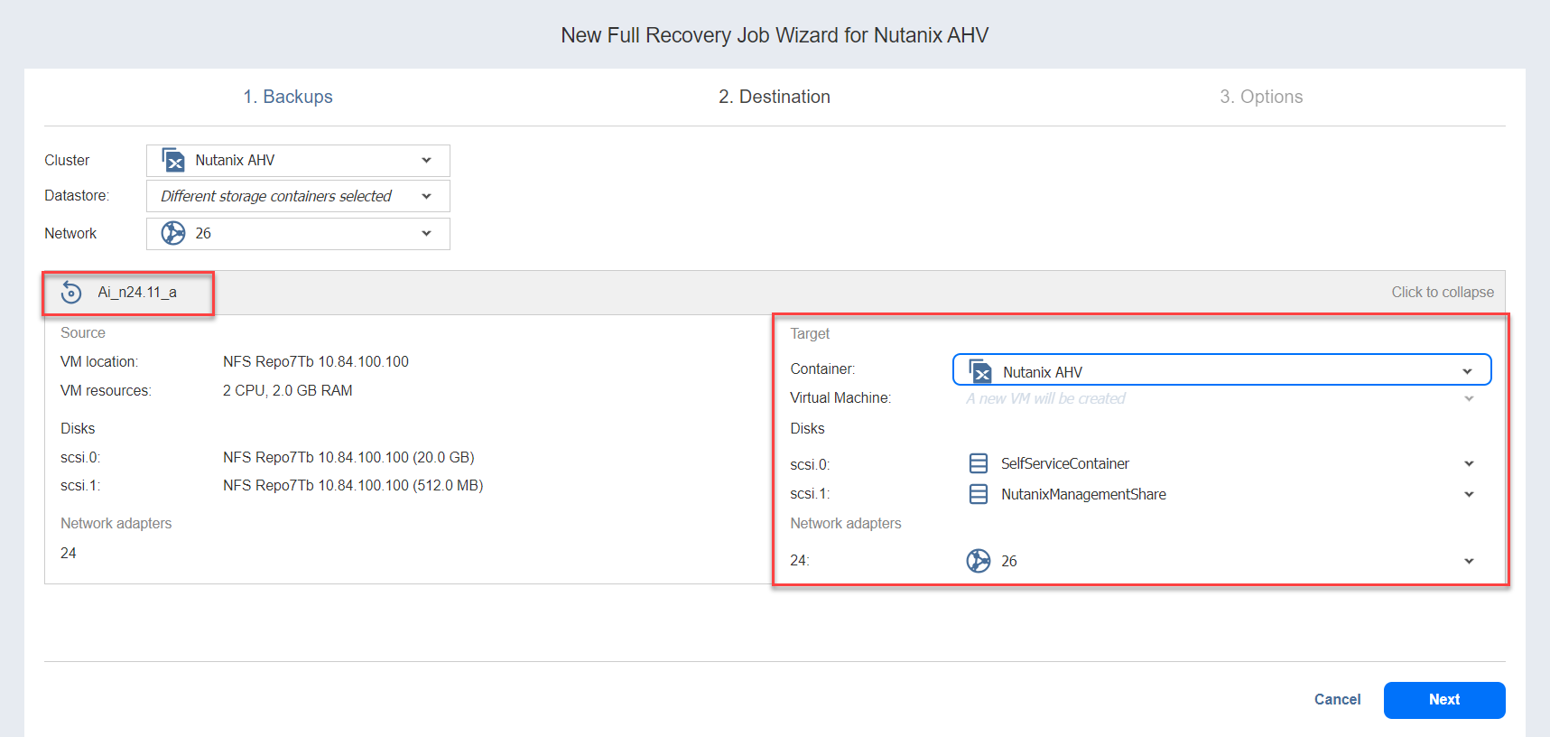Open the target Container dropdown arrow
The width and height of the screenshot is (1550, 737).
1467,371
